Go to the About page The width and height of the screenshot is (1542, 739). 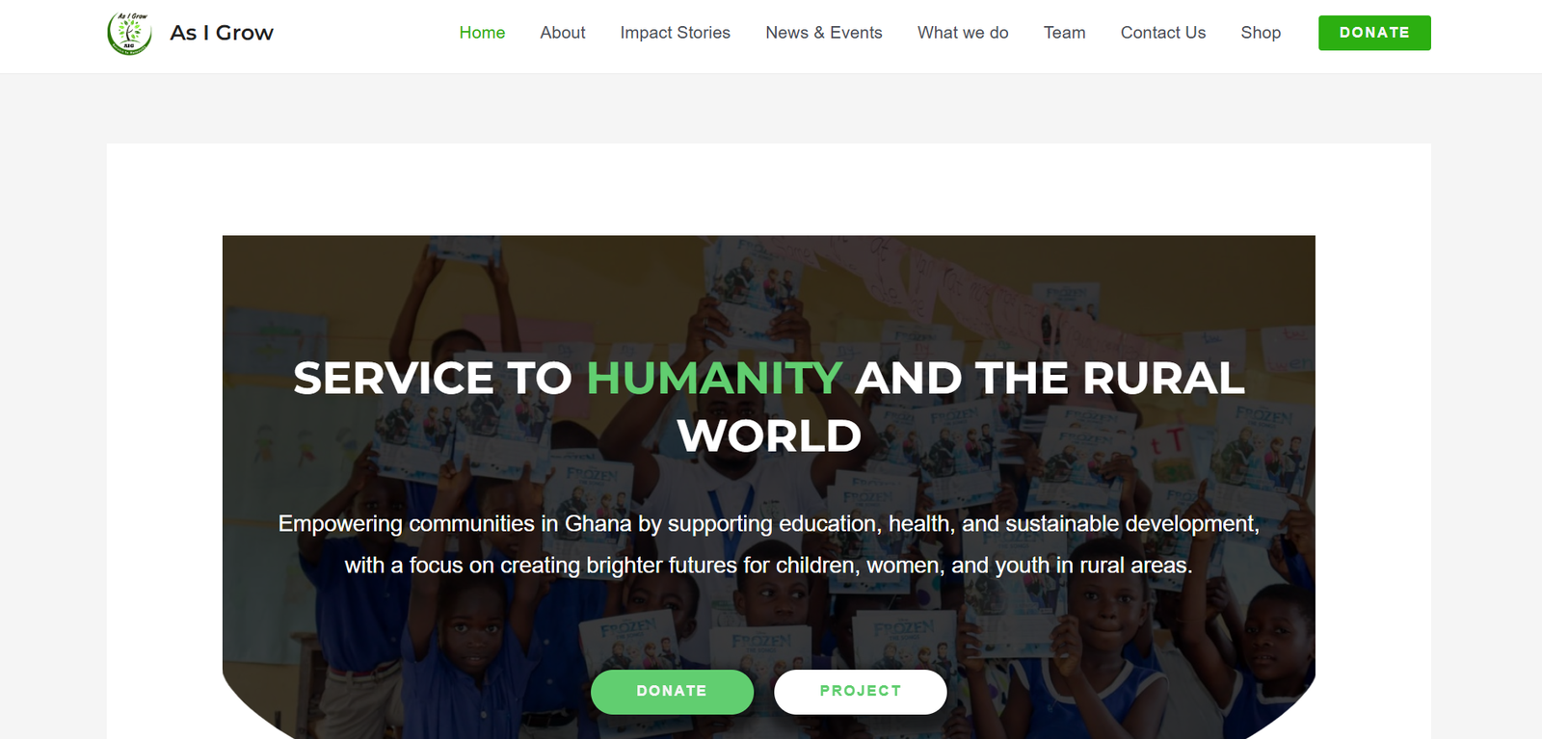pos(563,33)
